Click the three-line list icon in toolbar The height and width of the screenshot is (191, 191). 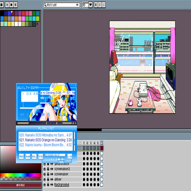pyautogui.click(x=16, y=5)
